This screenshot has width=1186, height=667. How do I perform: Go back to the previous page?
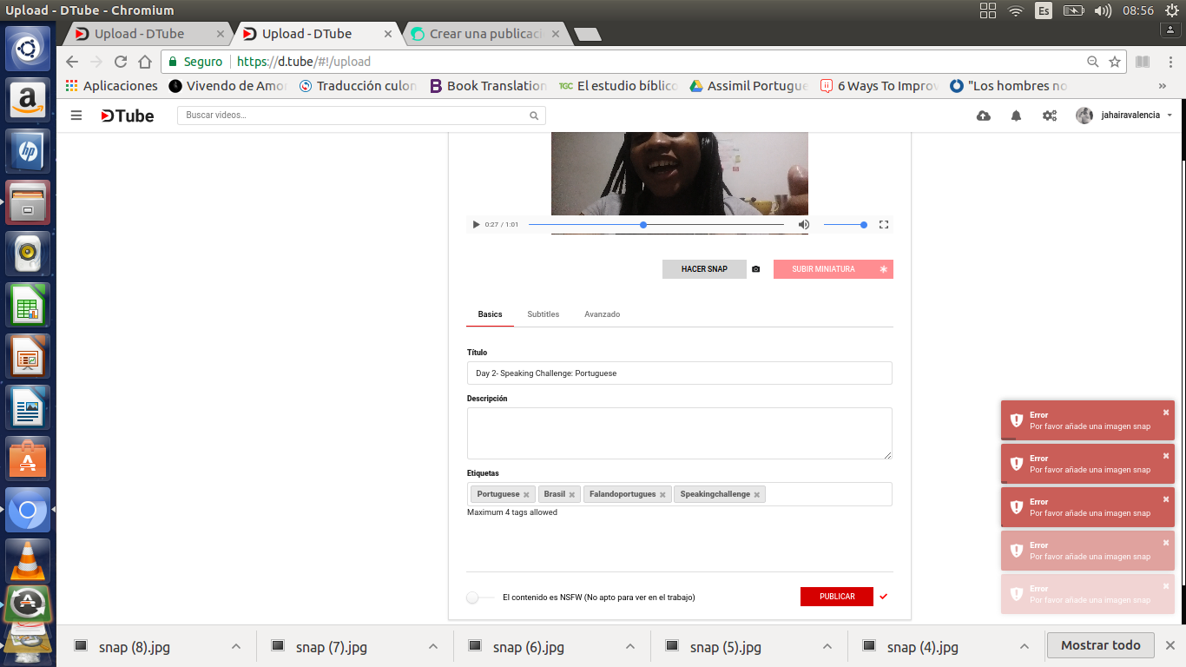tap(72, 62)
